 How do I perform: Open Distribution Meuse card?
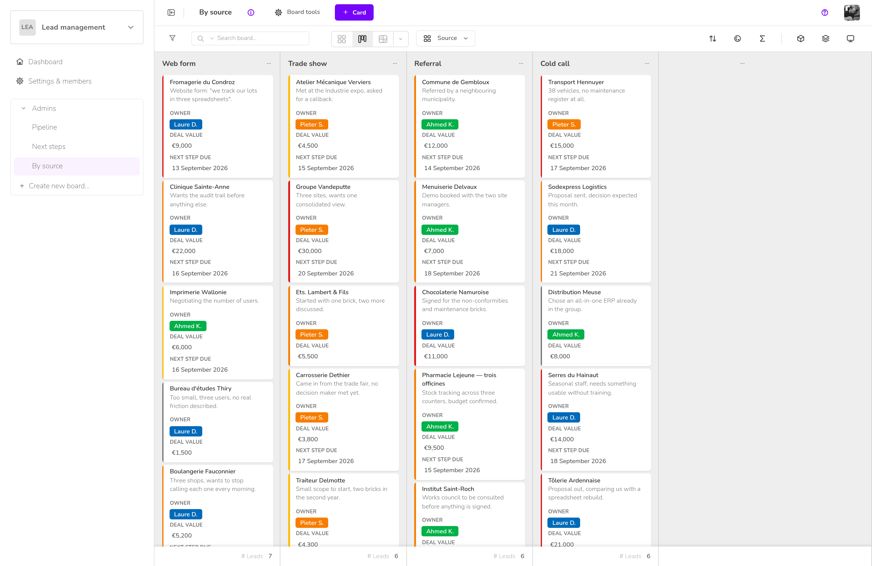coord(596,326)
